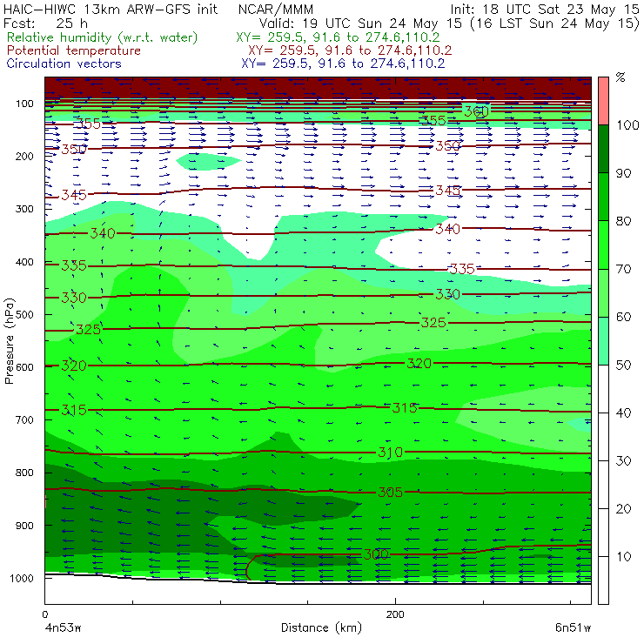Click the colorbar tick label '10'
This screenshot has height=644, width=644.
tap(623, 556)
